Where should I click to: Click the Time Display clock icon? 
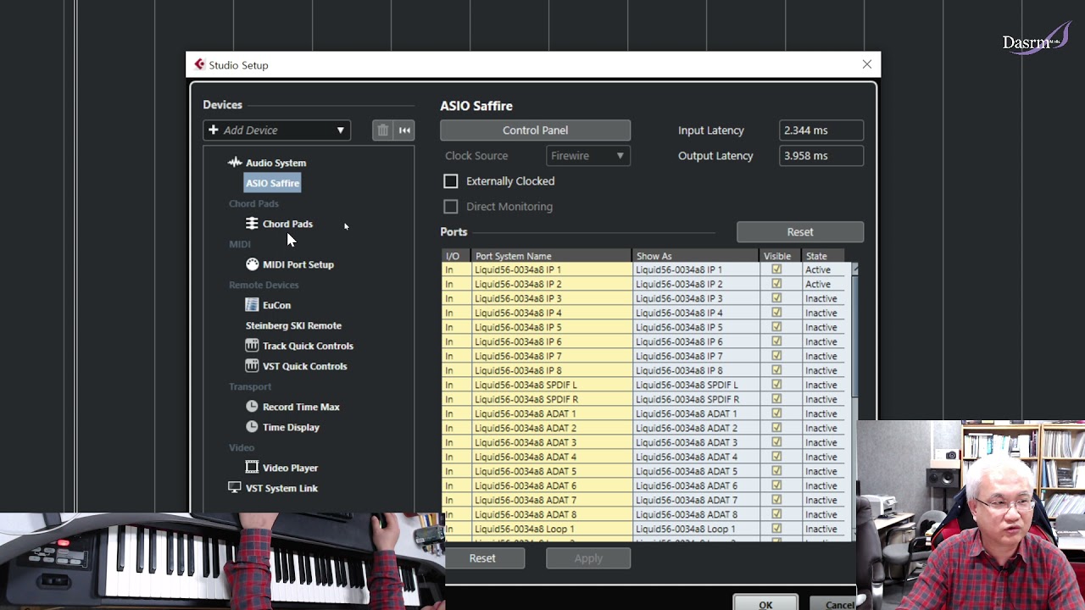[x=252, y=427]
